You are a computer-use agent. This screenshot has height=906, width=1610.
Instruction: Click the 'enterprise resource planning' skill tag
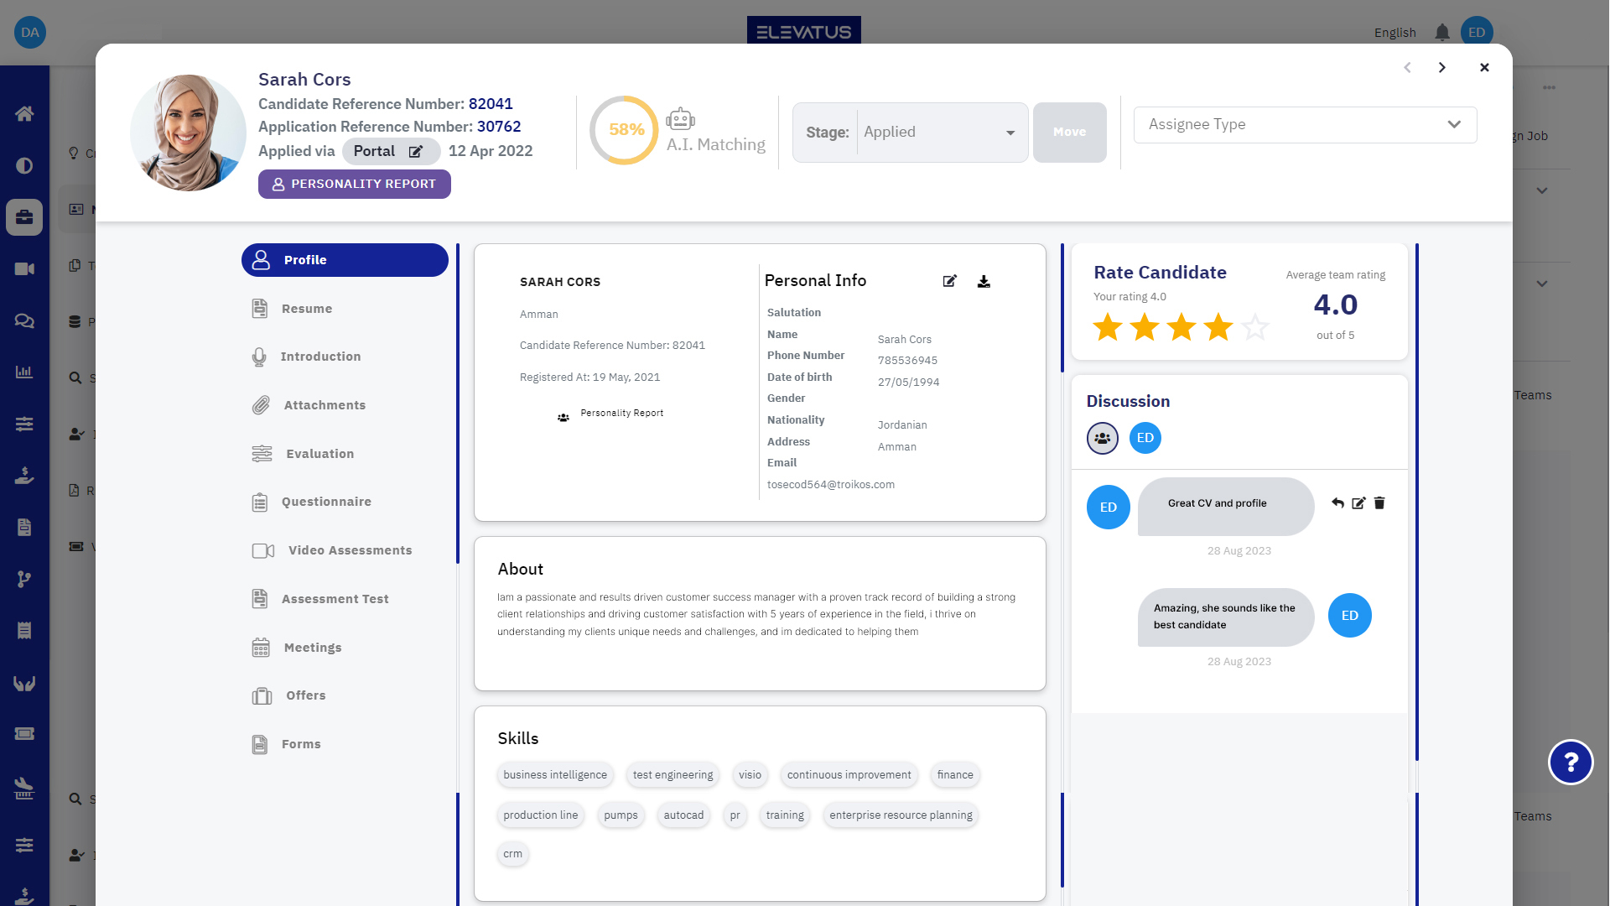click(901, 815)
